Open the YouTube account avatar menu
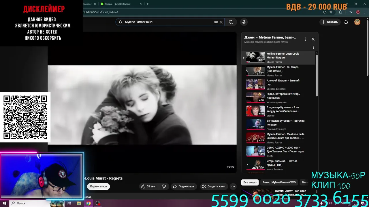369x207 pixels. click(x=357, y=22)
